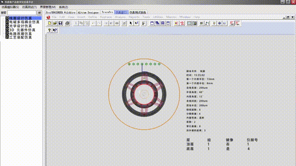296x166 pixels.
Task: Click the yellow-red ray source icon
Action: pos(177,23)
